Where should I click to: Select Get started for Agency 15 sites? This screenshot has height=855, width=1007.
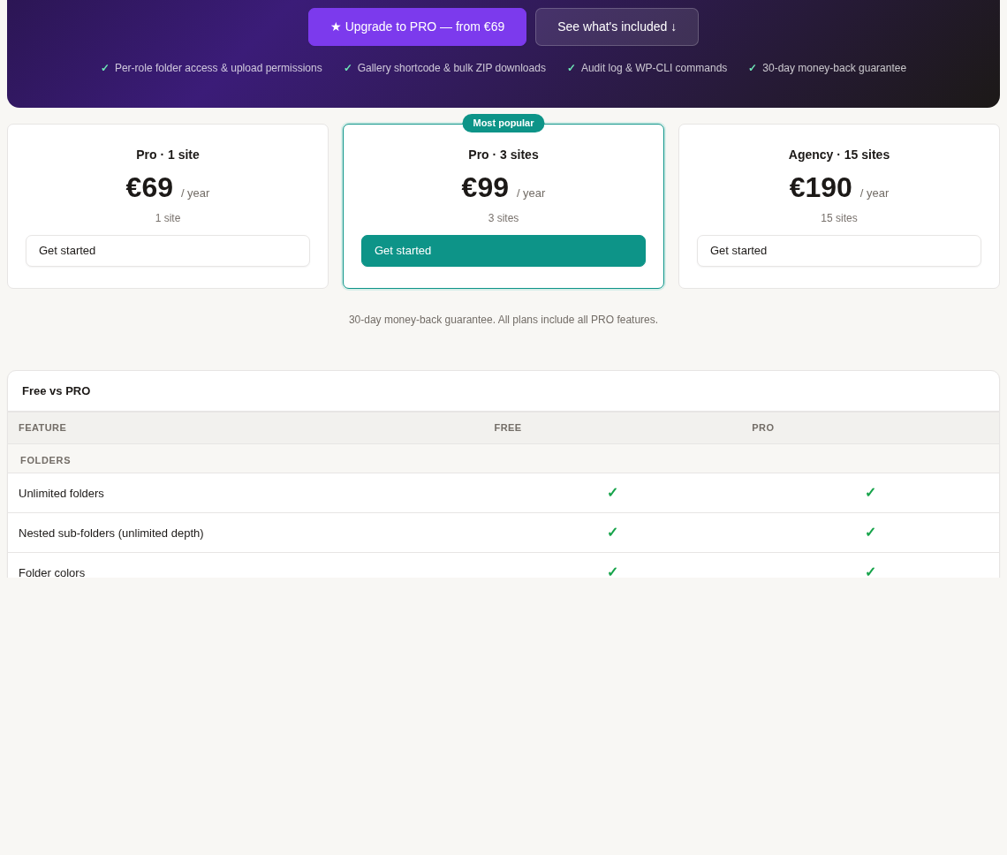(839, 251)
